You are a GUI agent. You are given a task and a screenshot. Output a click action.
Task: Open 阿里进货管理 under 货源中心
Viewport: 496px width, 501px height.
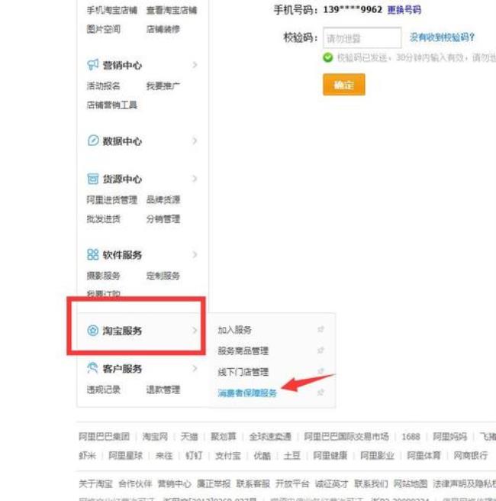pos(111,200)
